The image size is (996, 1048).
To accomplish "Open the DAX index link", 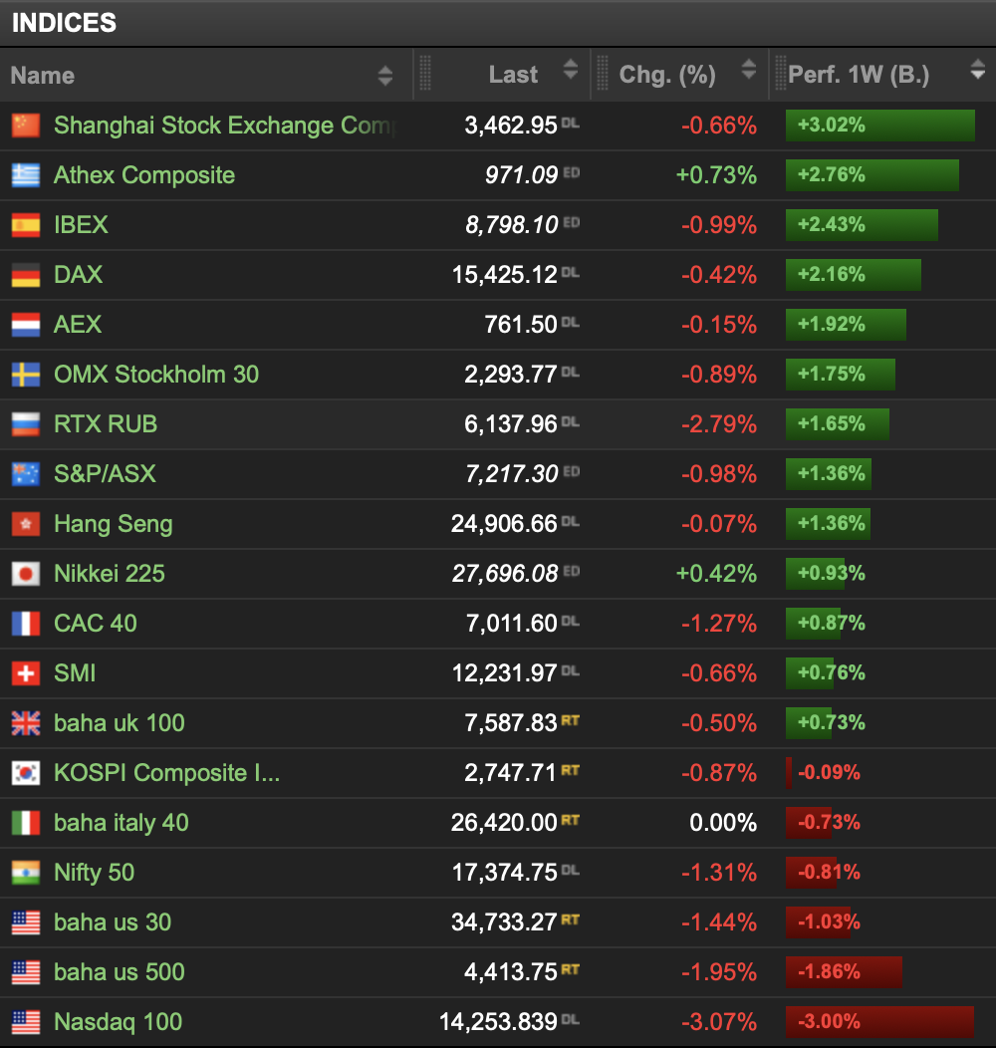I will pos(79,275).
